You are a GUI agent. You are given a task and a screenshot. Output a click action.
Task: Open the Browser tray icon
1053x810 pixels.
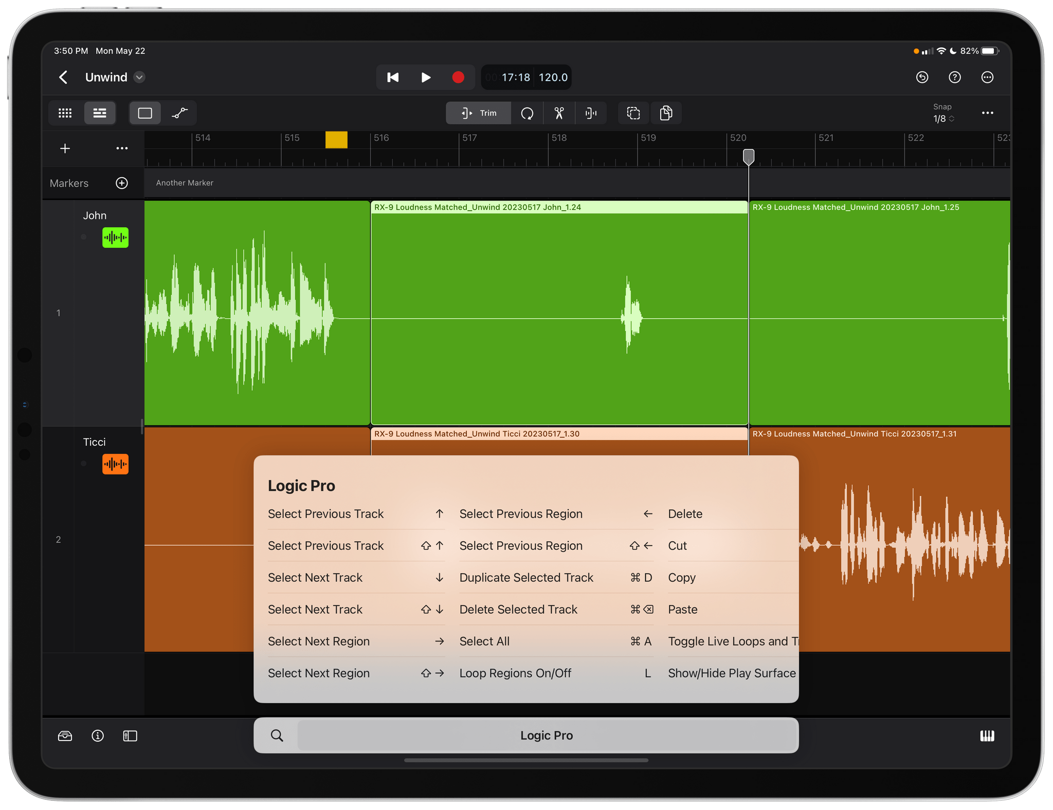(65, 736)
